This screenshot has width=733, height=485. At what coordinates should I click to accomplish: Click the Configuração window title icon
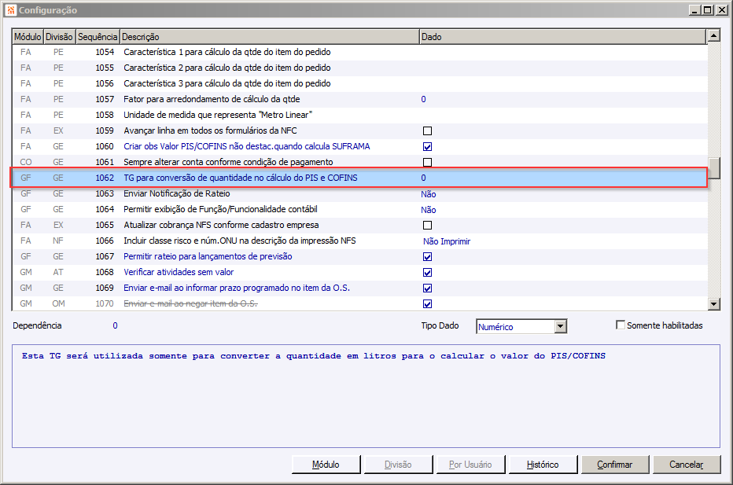point(11,9)
